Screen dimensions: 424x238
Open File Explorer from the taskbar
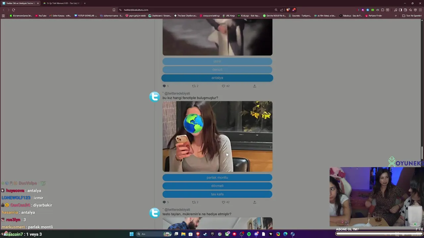click(x=183, y=234)
